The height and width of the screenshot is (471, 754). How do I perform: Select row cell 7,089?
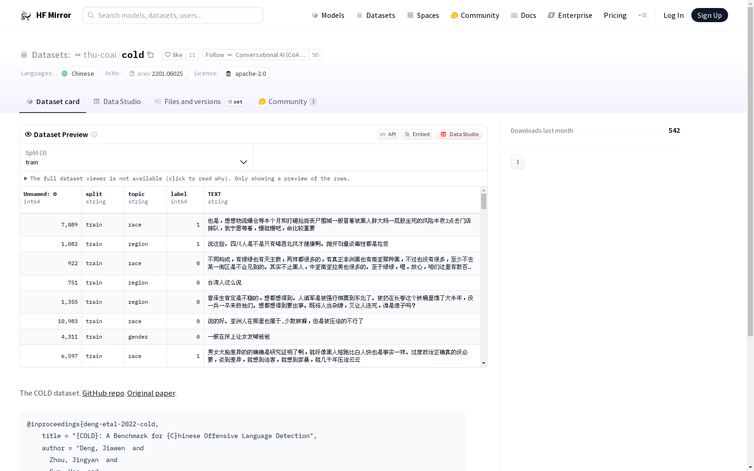coord(51,225)
